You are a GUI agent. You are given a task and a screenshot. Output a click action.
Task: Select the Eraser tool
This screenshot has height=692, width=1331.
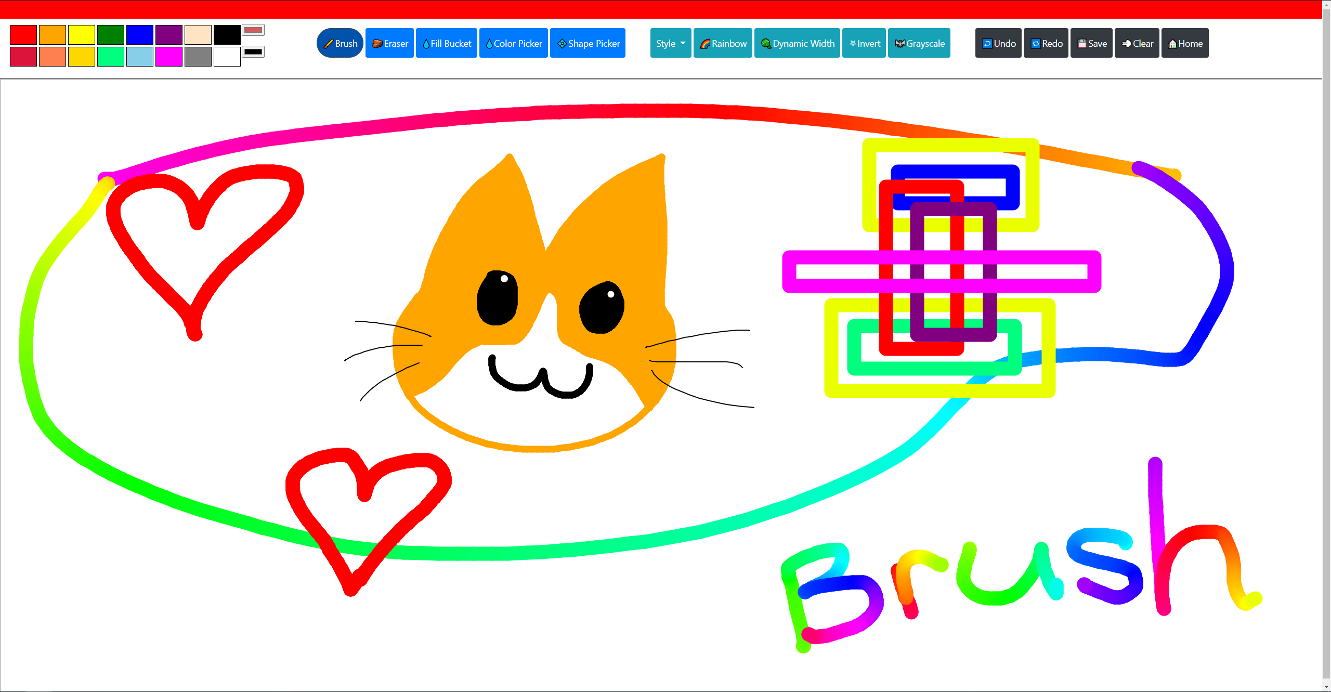390,43
